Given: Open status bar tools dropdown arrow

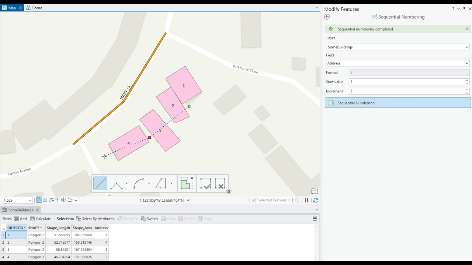Looking at the screenshot, I should pyautogui.click(x=76, y=201).
